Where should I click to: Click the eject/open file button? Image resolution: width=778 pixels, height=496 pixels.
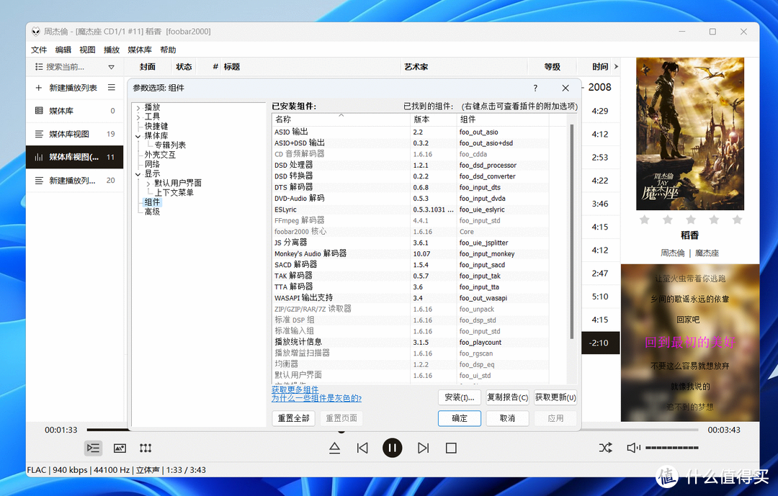click(x=334, y=448)
